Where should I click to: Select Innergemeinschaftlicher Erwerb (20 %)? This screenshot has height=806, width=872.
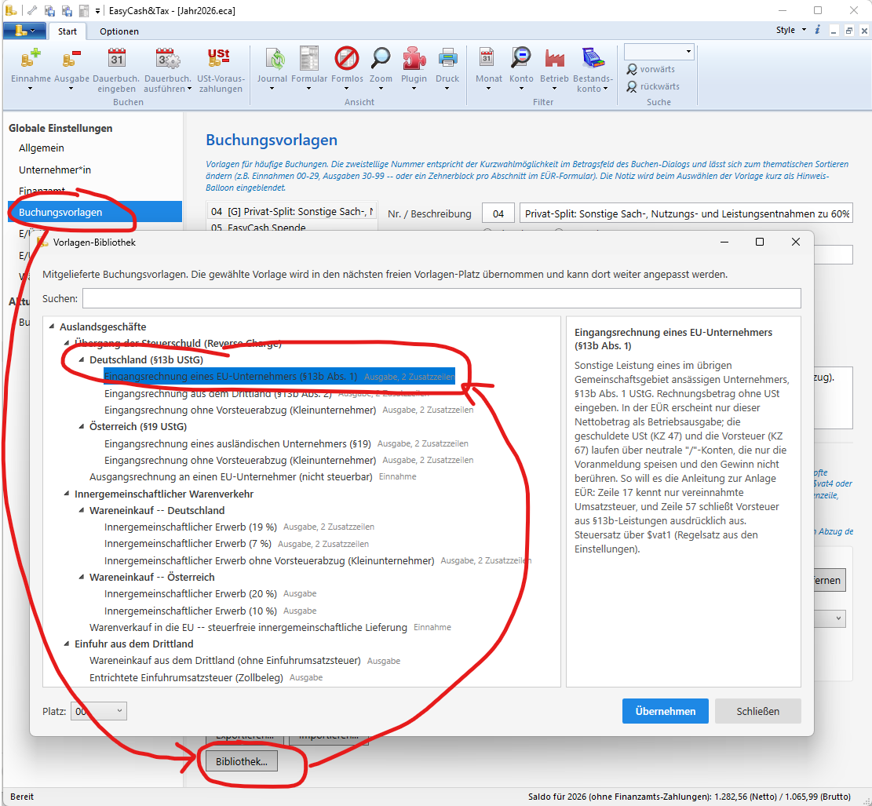tap(190, 593)
